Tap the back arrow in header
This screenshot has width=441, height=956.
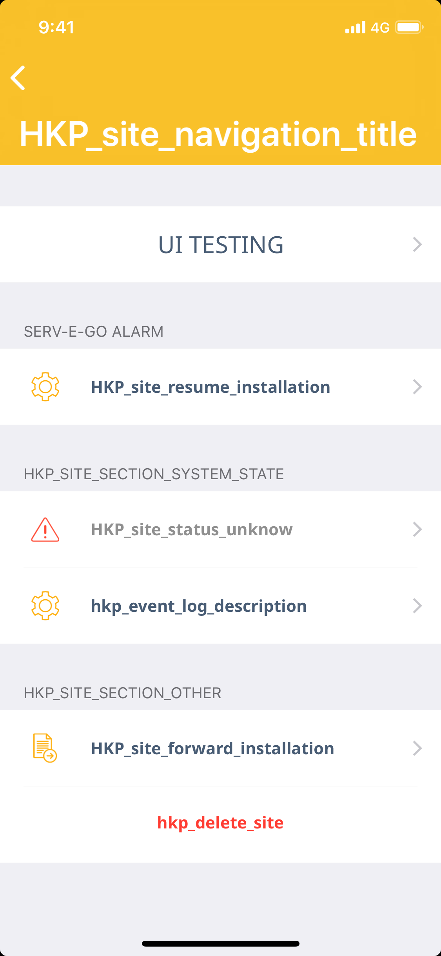tap(18, 78)
